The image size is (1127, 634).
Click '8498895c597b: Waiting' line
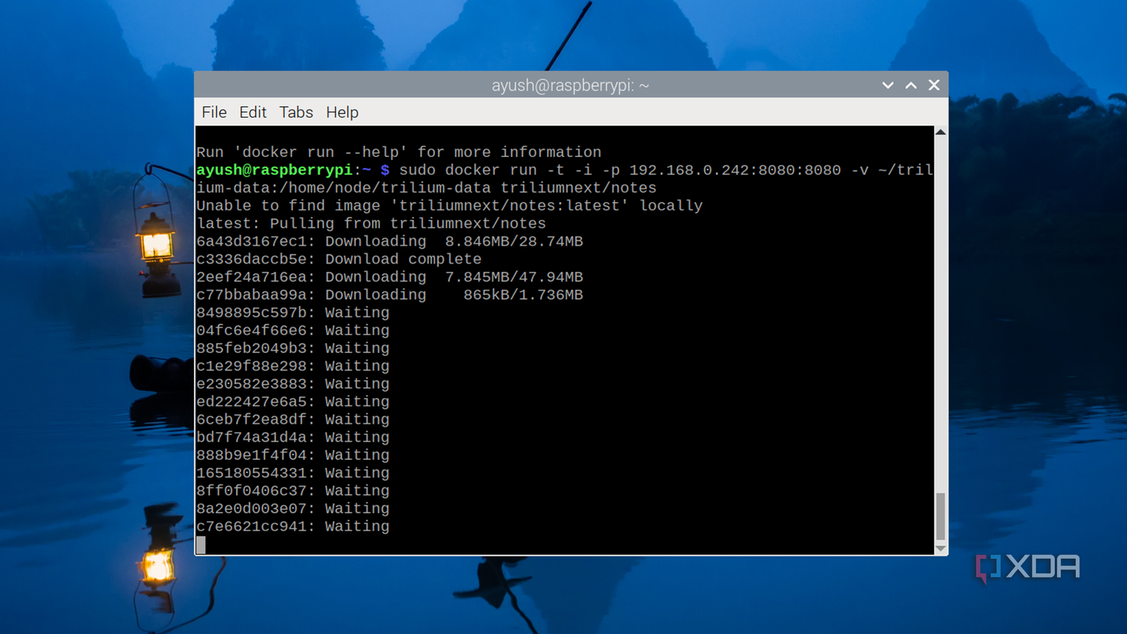click(293, 312)
